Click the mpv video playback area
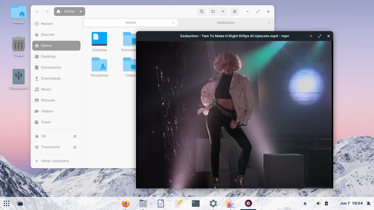The width and height of the screenshot is (374, 210). pyautogui.click(x=234, y=115)
